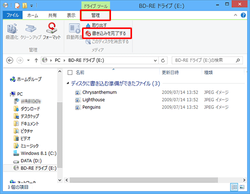The image size is (250, 194).
Task: Switch to the Share (共有) tab
Action: click(52, 15)
